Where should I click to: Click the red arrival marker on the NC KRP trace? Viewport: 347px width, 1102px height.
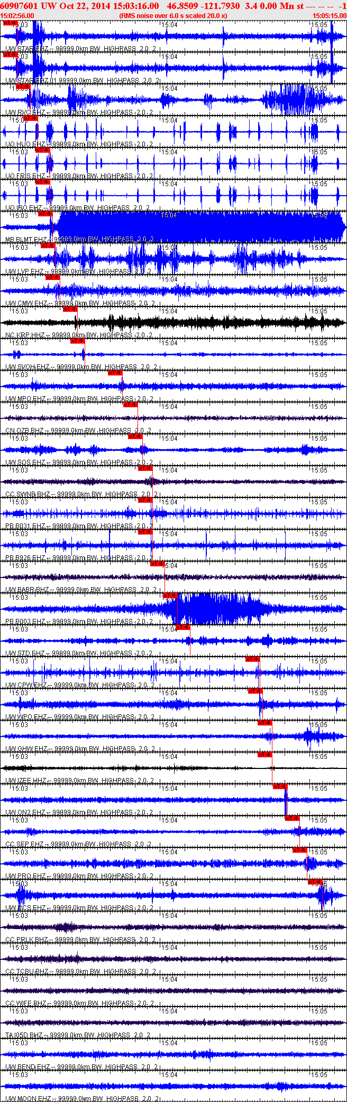click(x=70, y=309)
